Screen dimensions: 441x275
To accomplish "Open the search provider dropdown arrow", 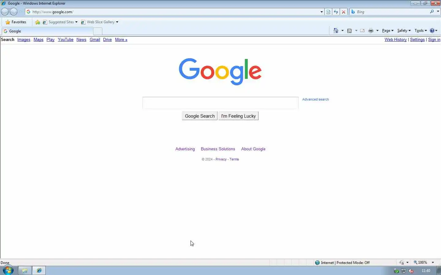I will tap(438, 12).
